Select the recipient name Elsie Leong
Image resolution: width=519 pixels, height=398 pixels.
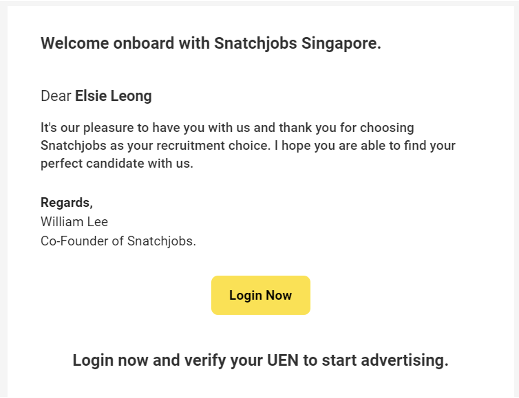(113, 96)
